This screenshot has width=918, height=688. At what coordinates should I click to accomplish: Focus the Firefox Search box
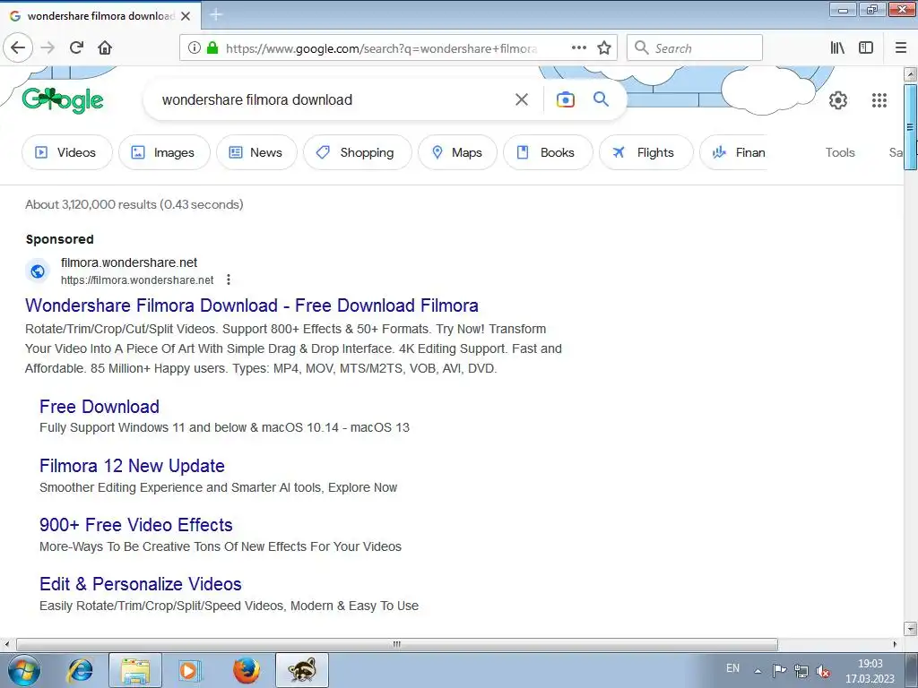coord(695,48)
